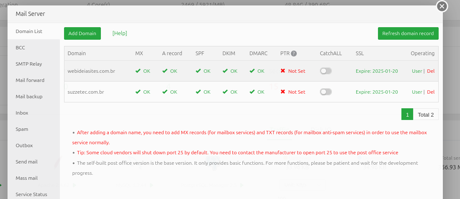460x199 pixels.
Task: Delete the suzzetec.com.br domain
Action: 431,92
